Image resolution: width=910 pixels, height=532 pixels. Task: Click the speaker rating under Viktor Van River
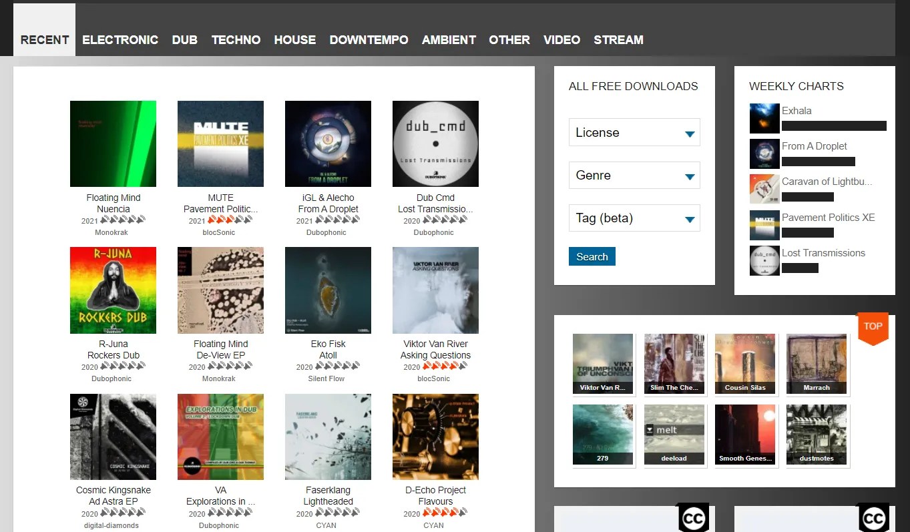pos(445,366)
